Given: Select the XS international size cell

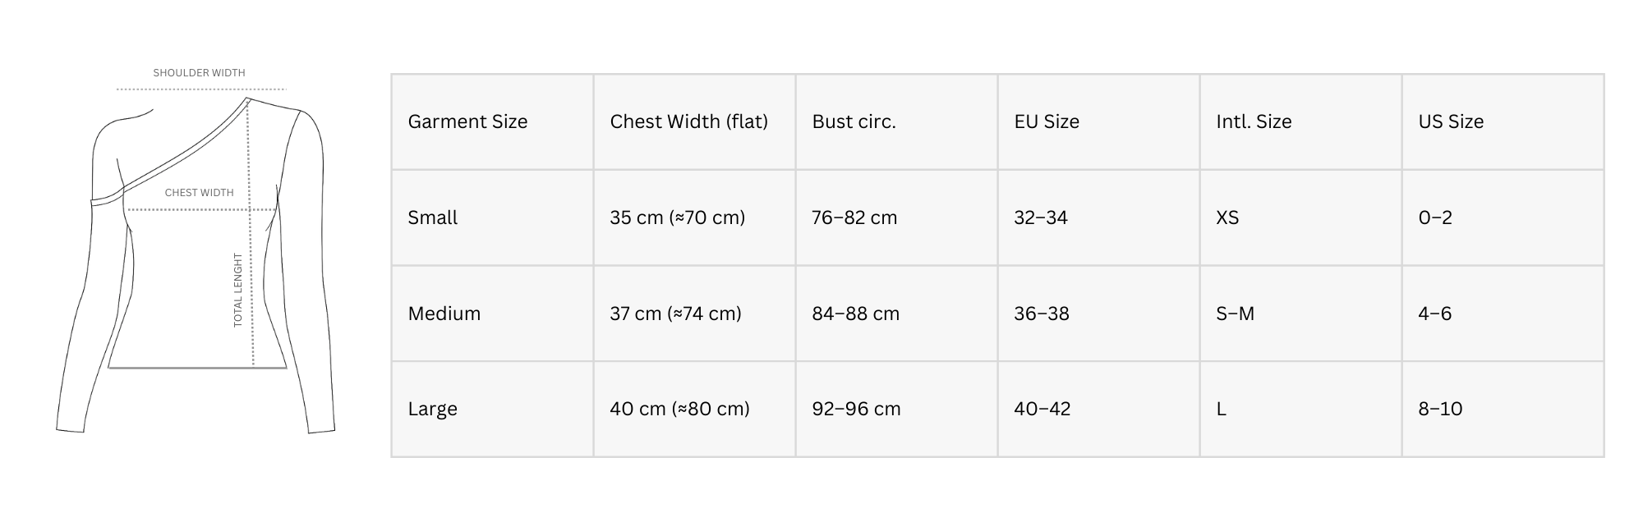Looking at the screenshot, I should (x=1227, y=217).
